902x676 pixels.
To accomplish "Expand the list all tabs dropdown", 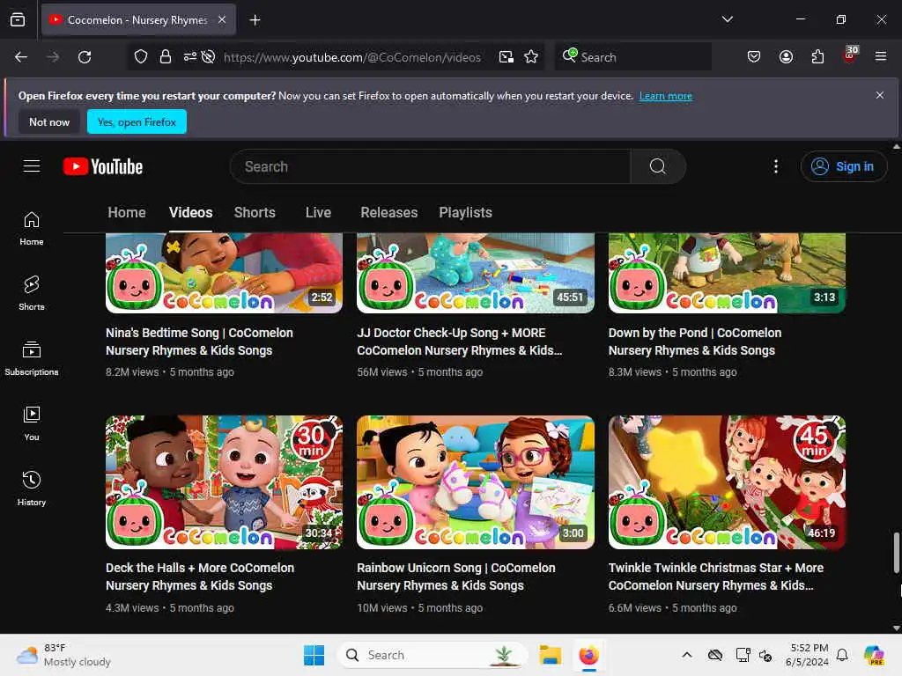I will coord(727,19).
